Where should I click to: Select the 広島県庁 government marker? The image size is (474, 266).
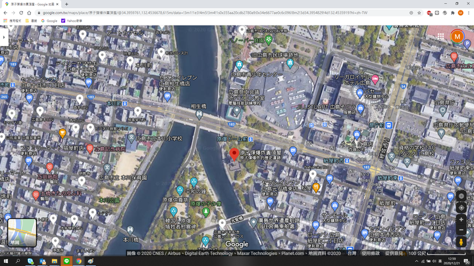[x=442, y=111]
